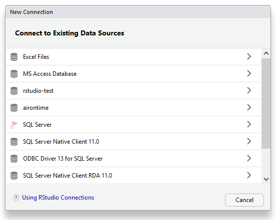279x220 pixels.
Task: Click the question mark help icon
Action: point(16,198)
